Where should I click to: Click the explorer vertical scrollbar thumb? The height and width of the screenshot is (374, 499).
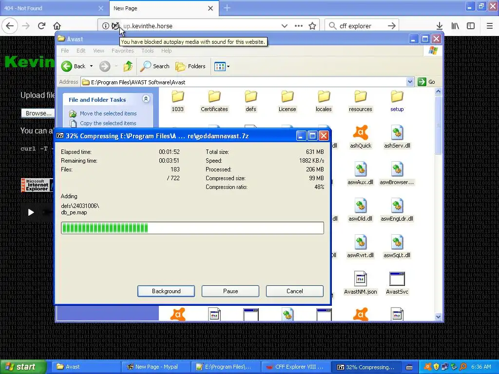tap(438, 125)
